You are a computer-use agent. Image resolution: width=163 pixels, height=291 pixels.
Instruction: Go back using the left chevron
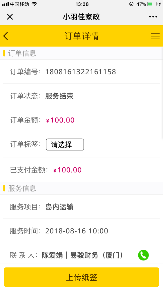pyautogui.click(x=6, y=36)
